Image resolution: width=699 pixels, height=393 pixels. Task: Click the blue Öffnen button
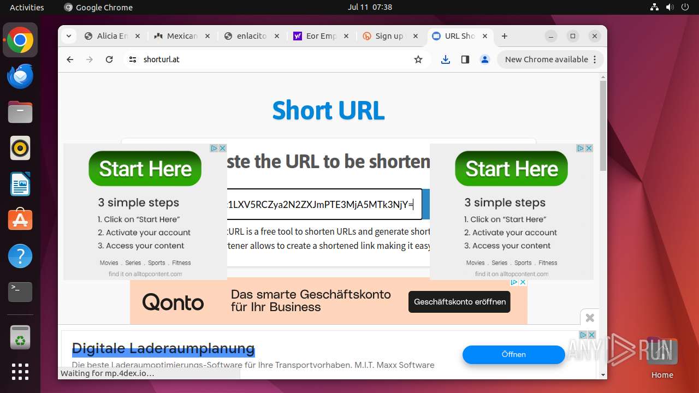click(x=513, y=354)
